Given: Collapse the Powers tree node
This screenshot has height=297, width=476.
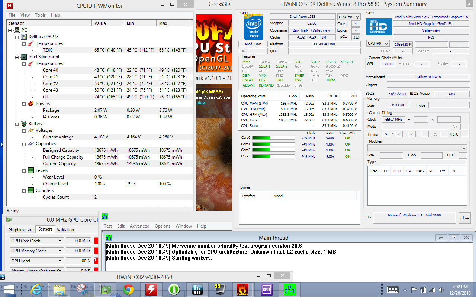Looking at the screenshot, I should click(x=24, y=104).
